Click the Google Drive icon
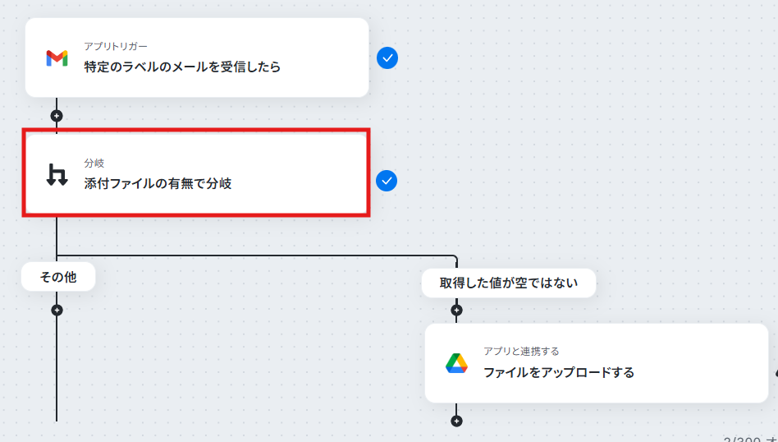The width and height of the screenshot is (778, 442). (456, 363)
